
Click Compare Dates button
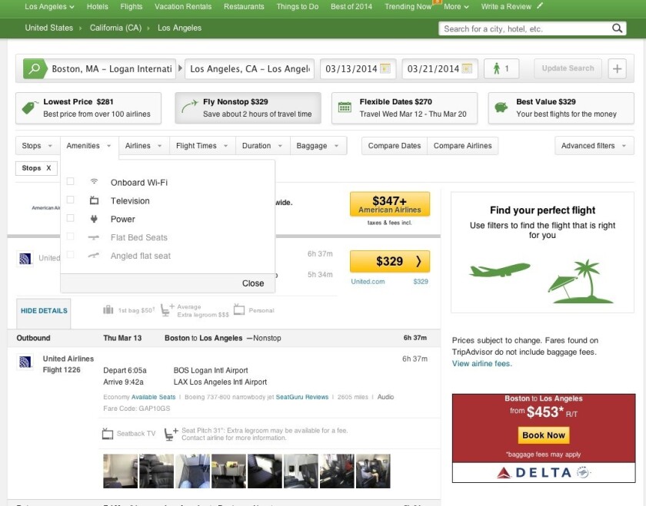(395, 146)
